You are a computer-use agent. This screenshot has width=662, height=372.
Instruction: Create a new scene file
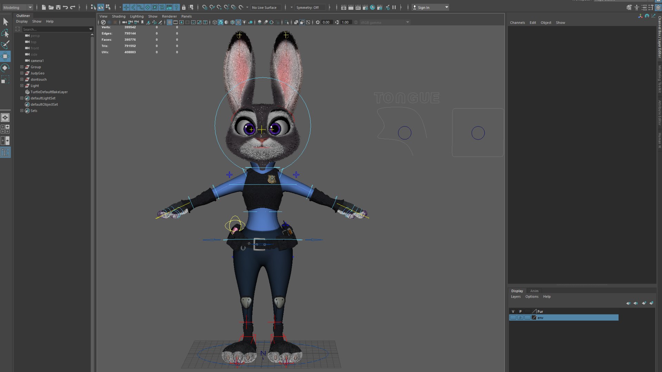tap(44, 7)
